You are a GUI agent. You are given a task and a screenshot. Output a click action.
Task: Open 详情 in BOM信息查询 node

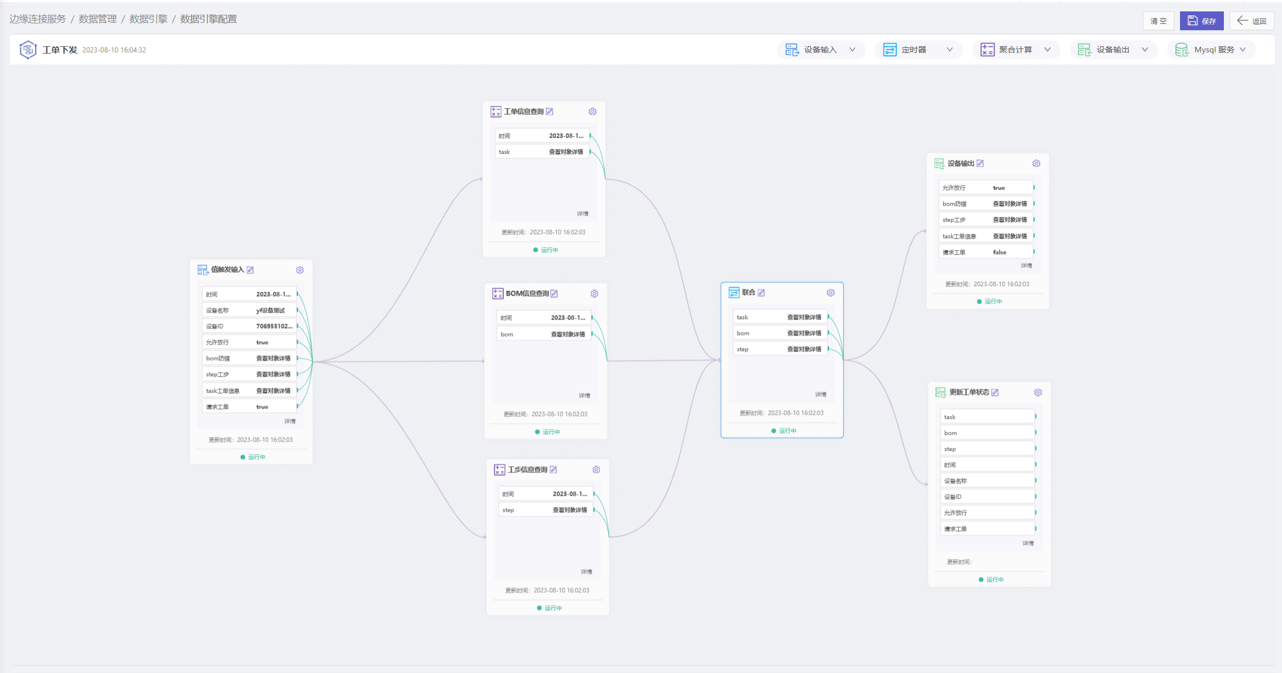(585, 395)
